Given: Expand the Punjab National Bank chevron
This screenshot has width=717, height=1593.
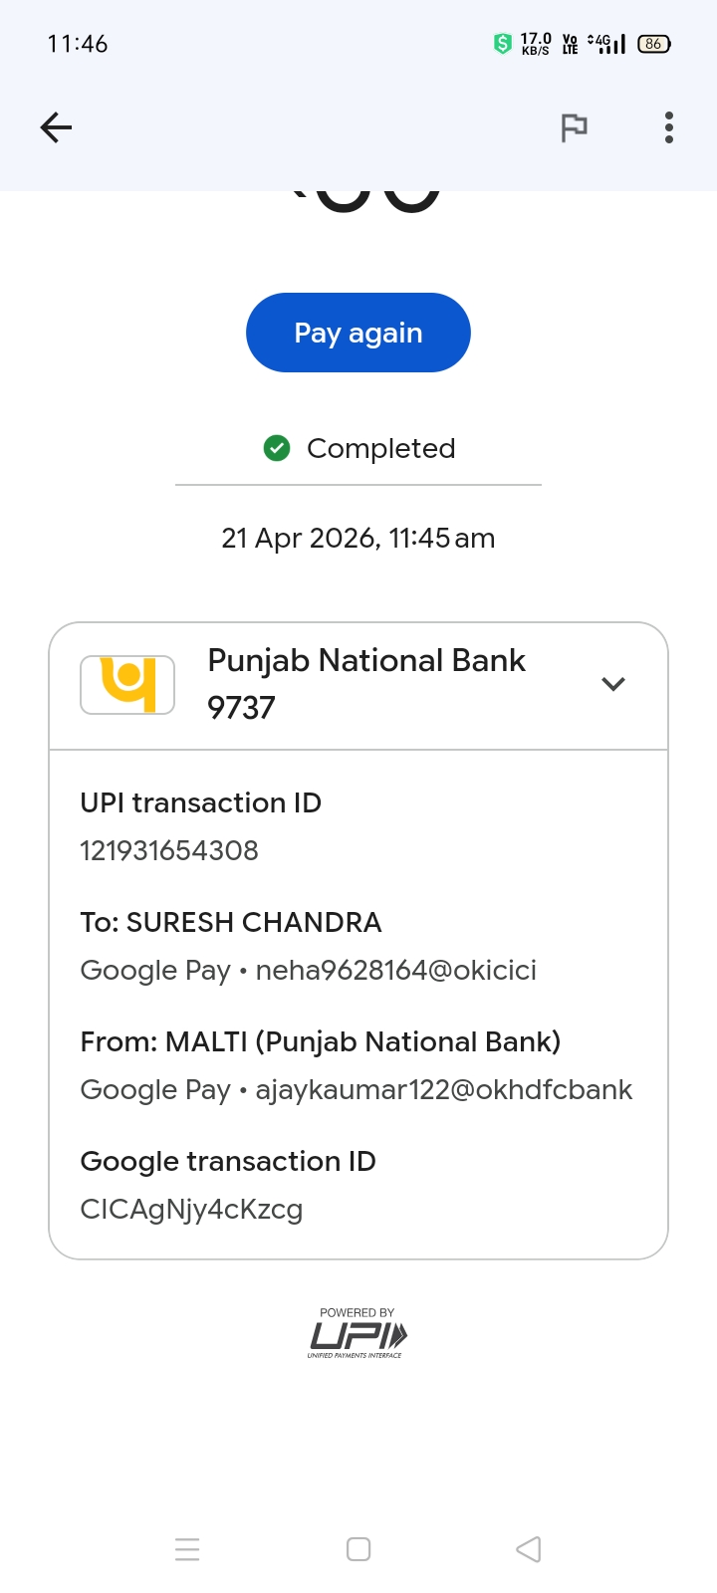Looking at the screenshot, I should click(x=613, y=684).
